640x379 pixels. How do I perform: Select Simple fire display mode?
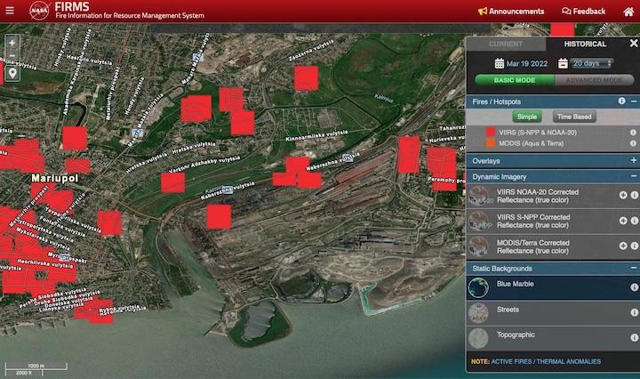526,117
